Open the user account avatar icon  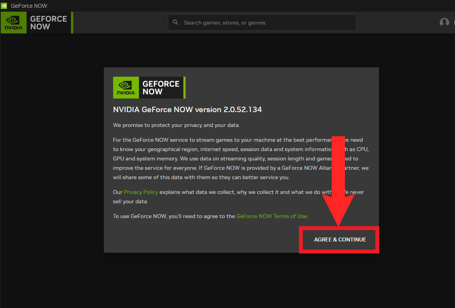(x=444, y=22)
